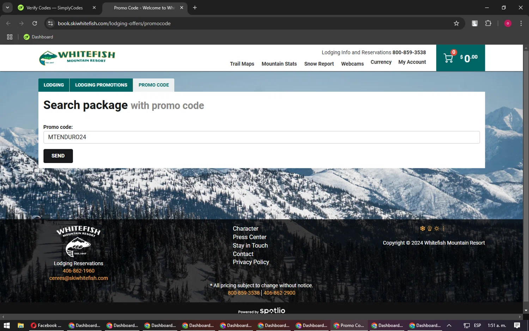This screenshot has height=331, width=529.
Task: Open the Currency menu
Action: [381, 62]
